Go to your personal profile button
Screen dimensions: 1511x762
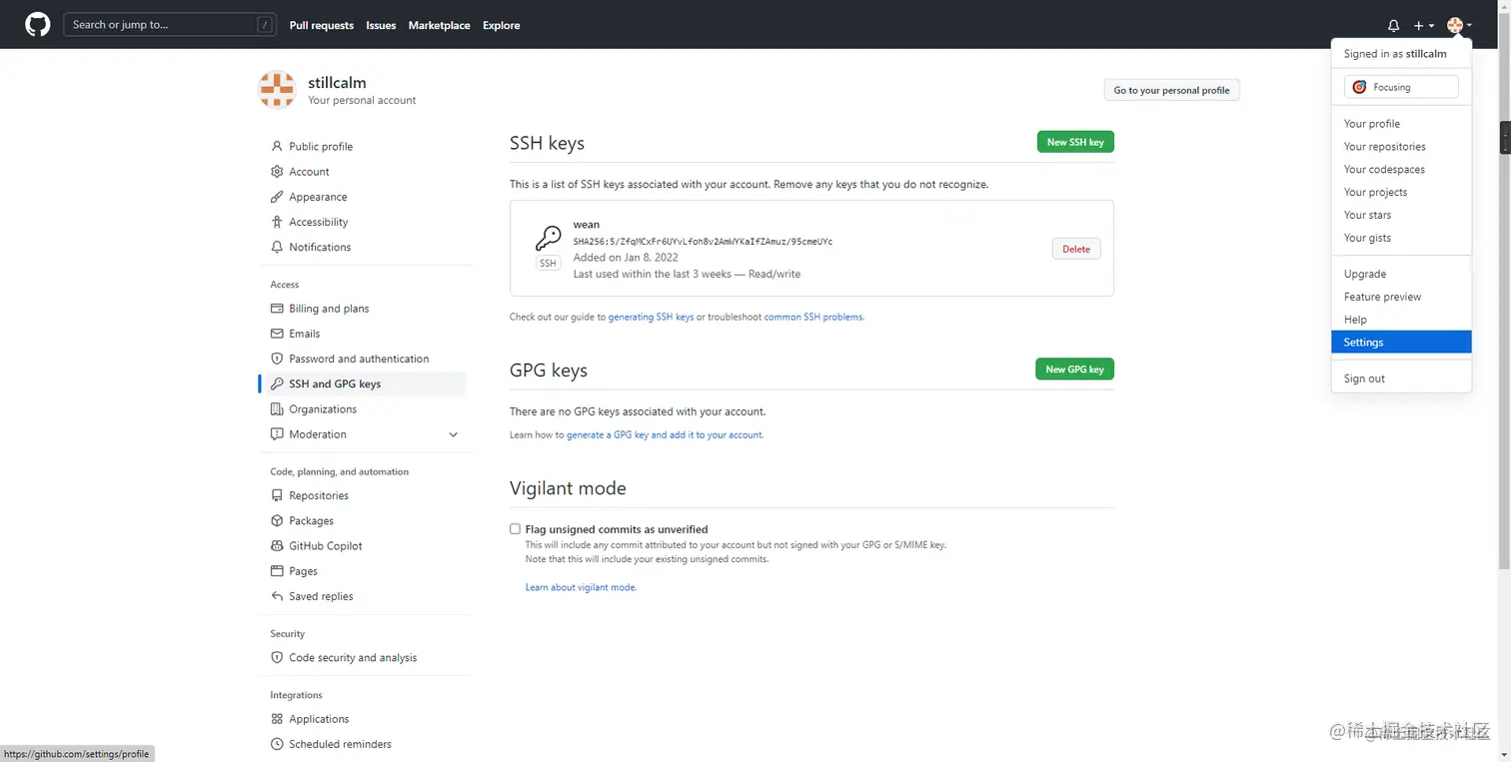tap(1172, 90)
